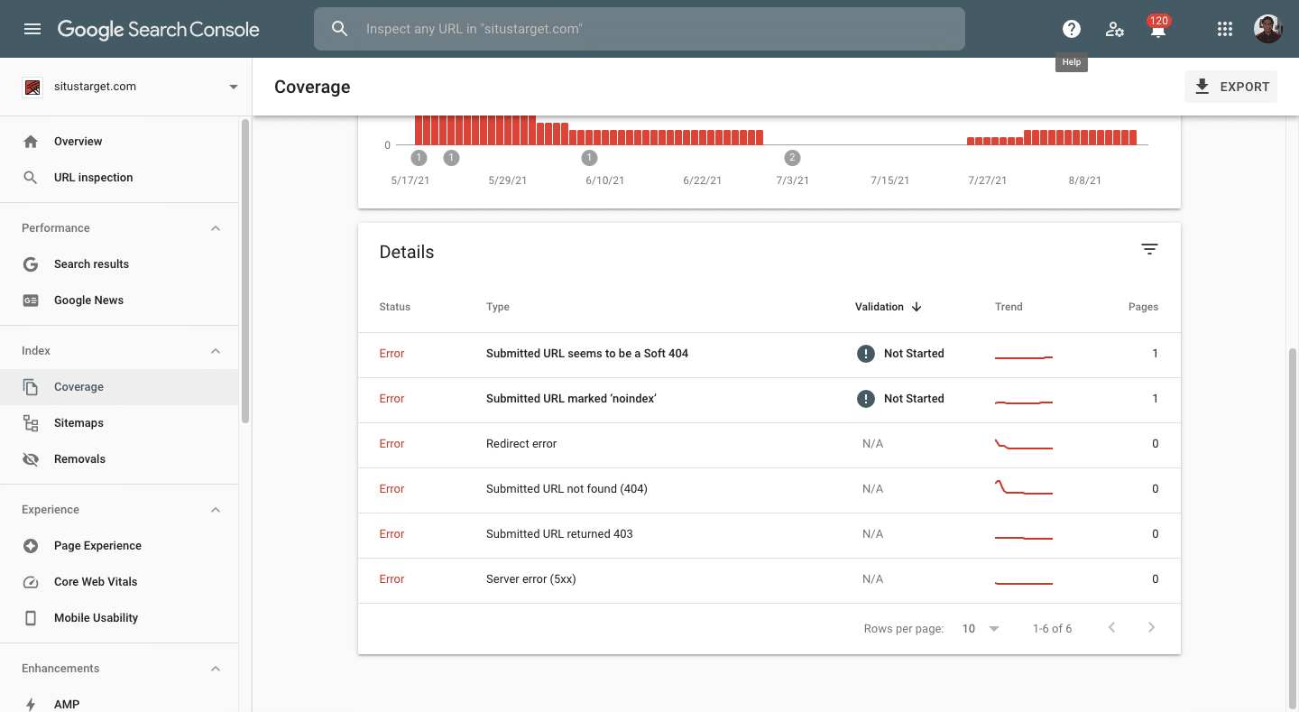The height and width of the screenshot is (712, 1299).
Task: Open user and settings management icon
Action: 1115,29
